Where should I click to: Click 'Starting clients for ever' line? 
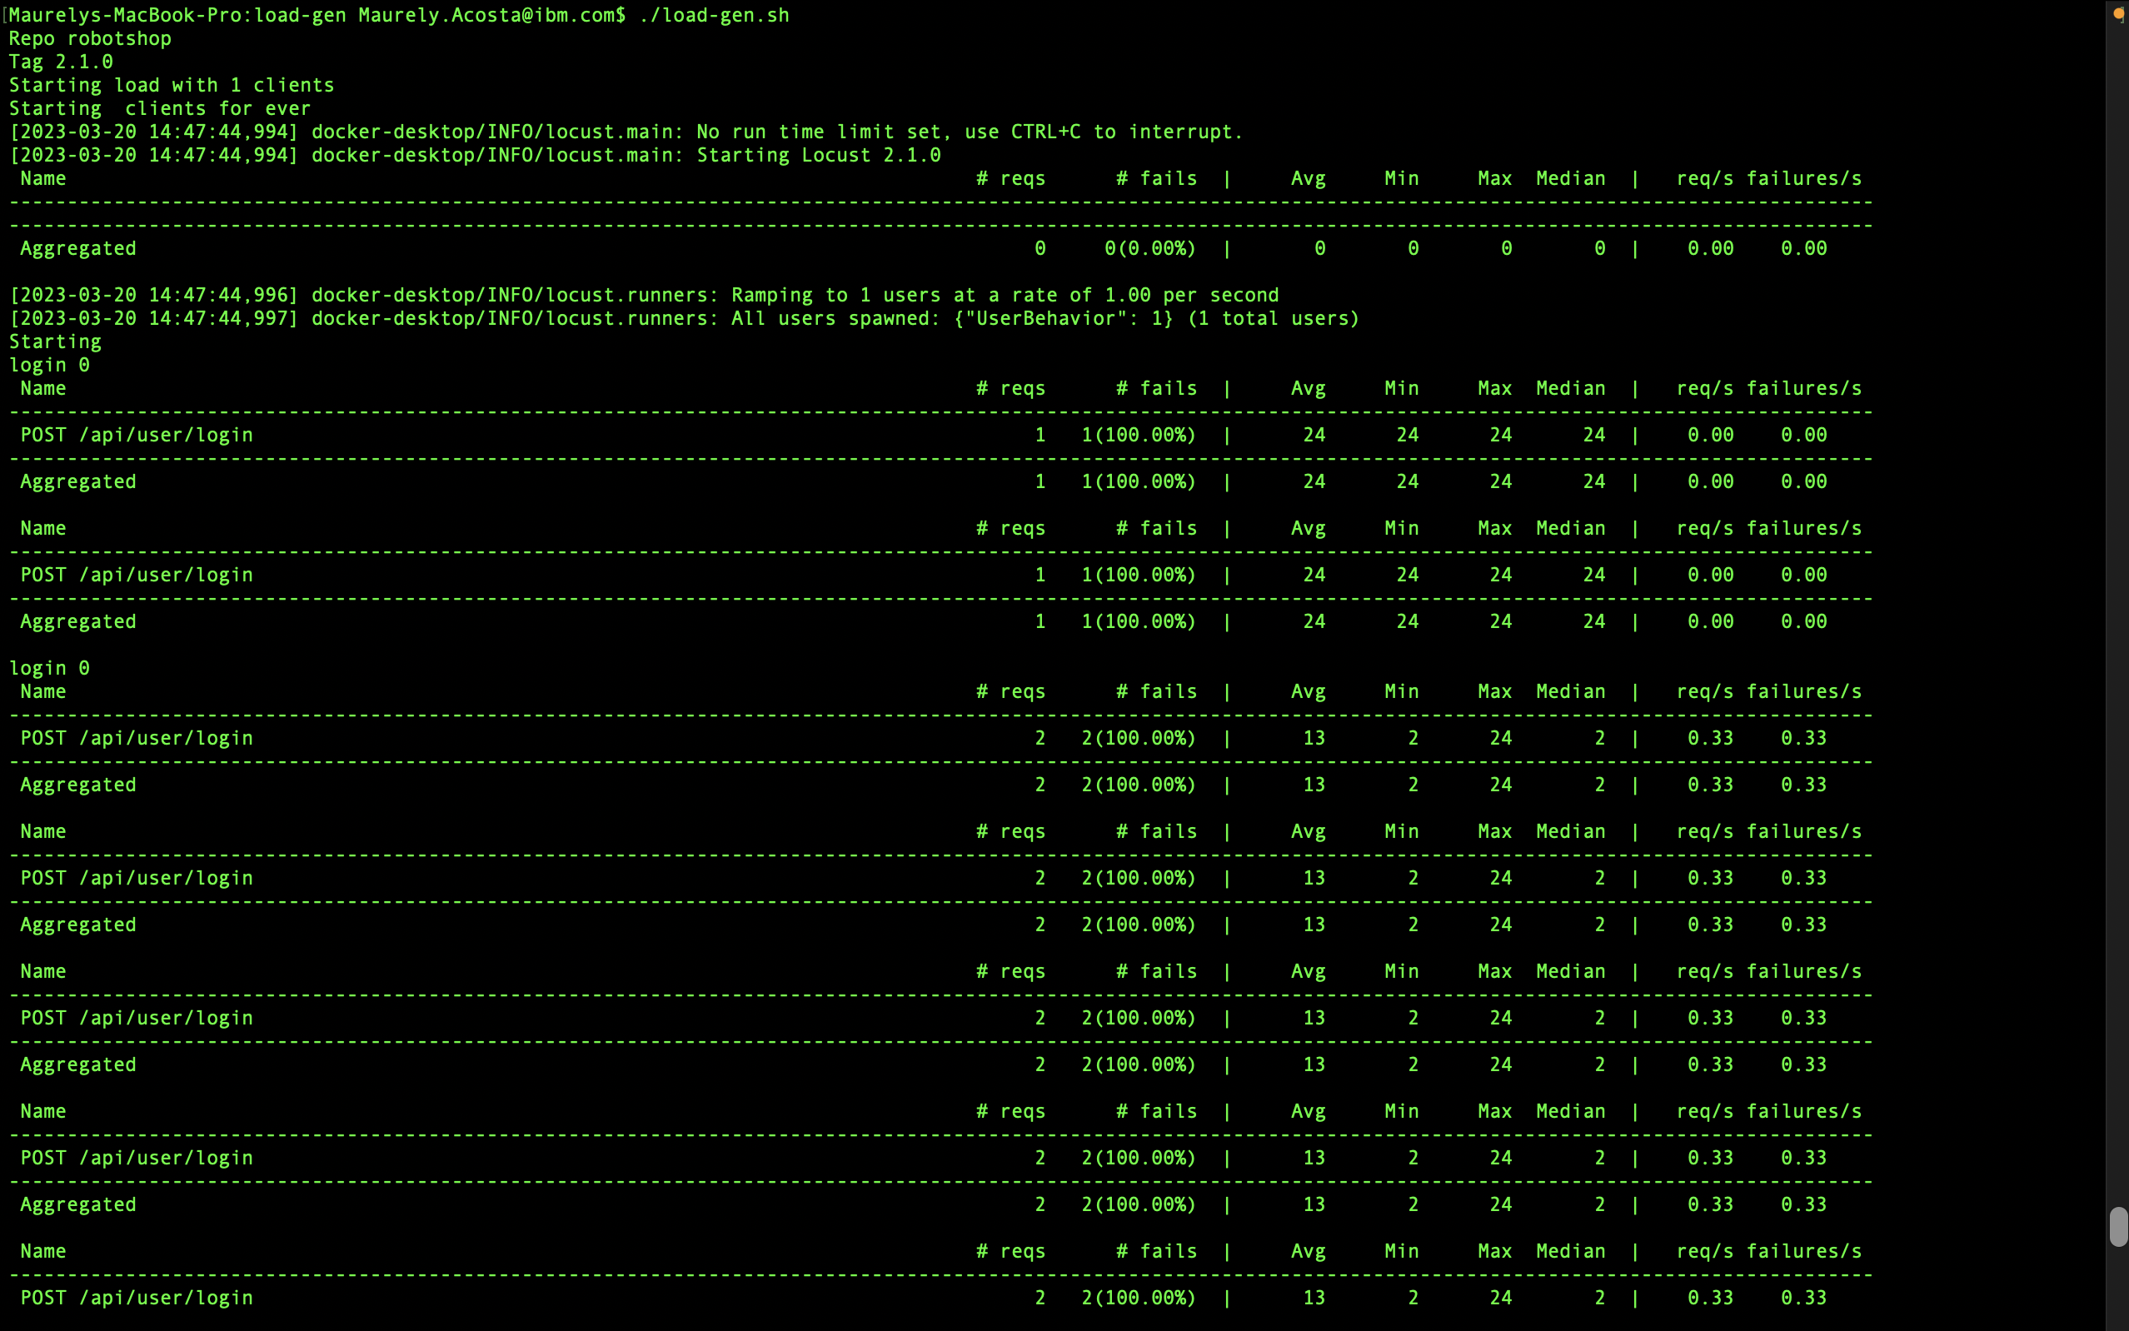159,108
